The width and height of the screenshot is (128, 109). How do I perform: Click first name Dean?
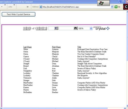point(54,64)
